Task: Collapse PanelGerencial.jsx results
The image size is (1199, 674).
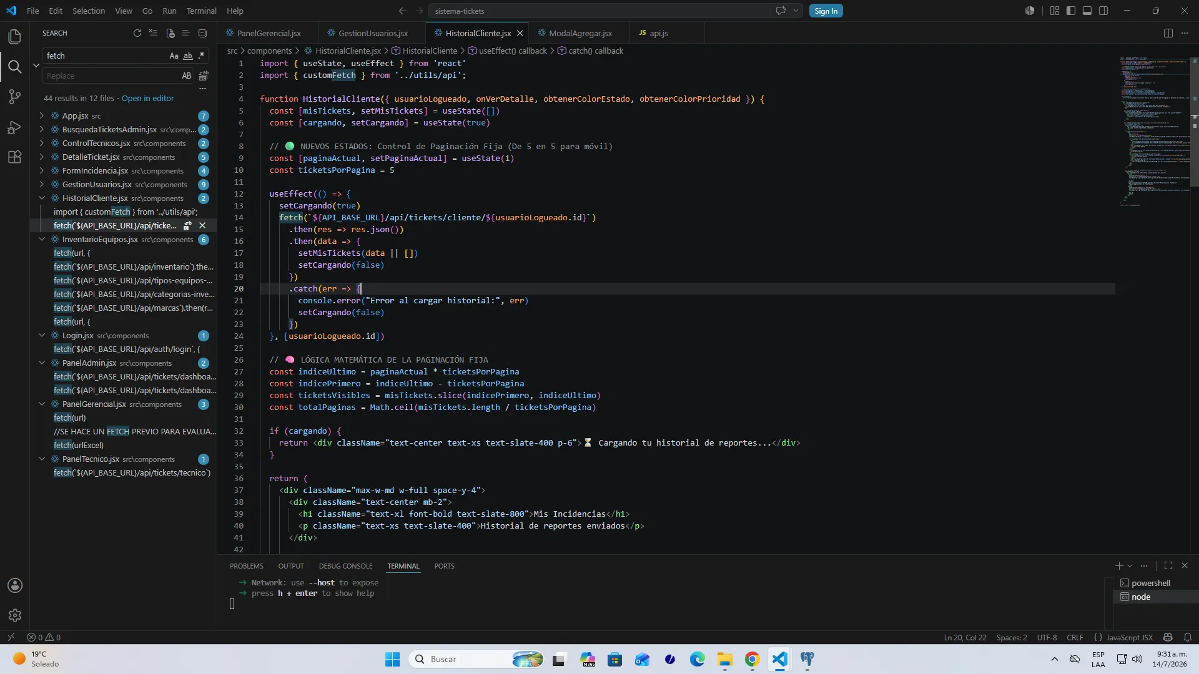Action: pos(42,404)
